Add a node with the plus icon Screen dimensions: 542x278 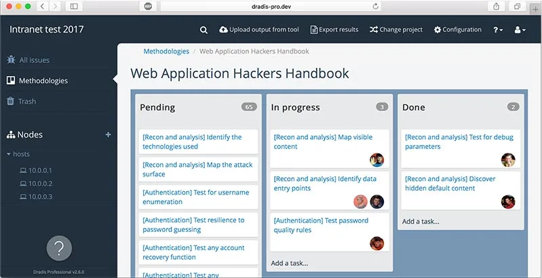coord(108,135)
